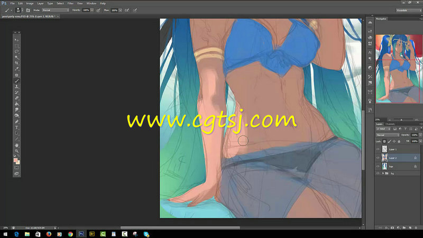Select the Eyedropper tool
Image resolution: width=423 pixels, height=238 pixels.
pyautogui.click(x=16, y=69)
